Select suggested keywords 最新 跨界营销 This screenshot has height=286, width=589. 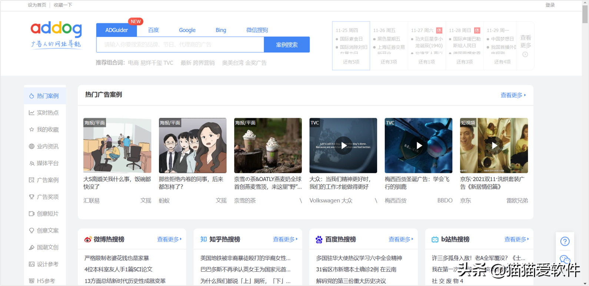click(197, 63)
